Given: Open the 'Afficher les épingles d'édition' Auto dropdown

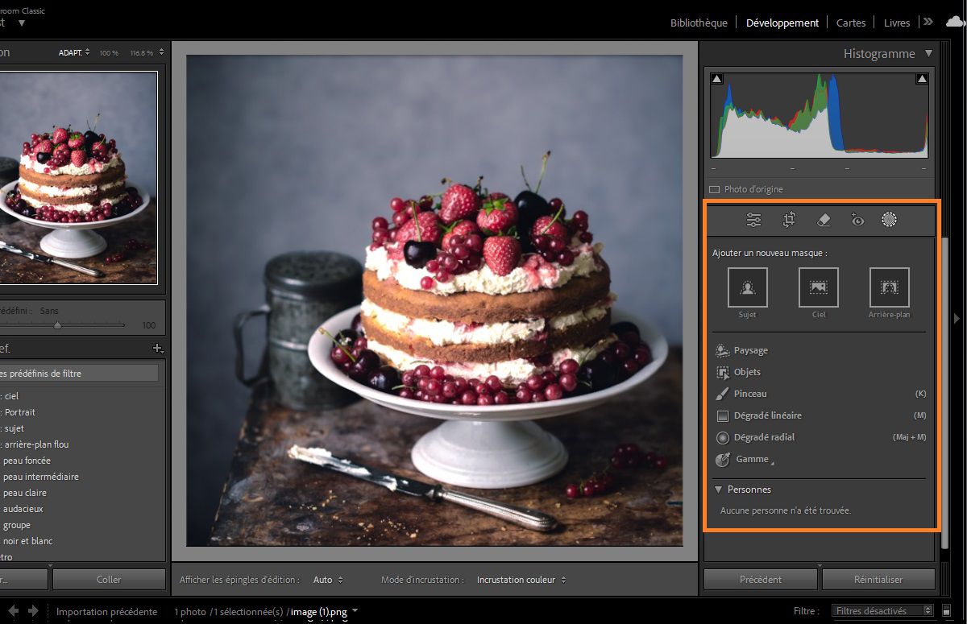Looking at the screenshot, I should tap(328, 580).
